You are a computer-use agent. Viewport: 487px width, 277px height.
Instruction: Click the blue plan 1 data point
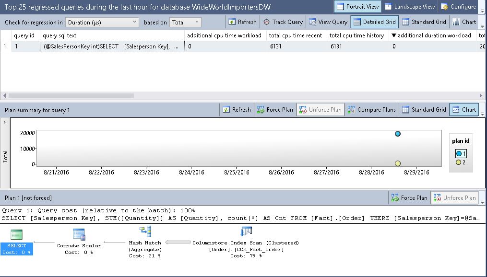[x=398, y=134]
